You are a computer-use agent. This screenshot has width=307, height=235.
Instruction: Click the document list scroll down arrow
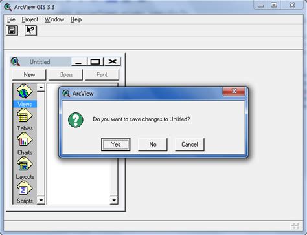(x=114, y=200)
